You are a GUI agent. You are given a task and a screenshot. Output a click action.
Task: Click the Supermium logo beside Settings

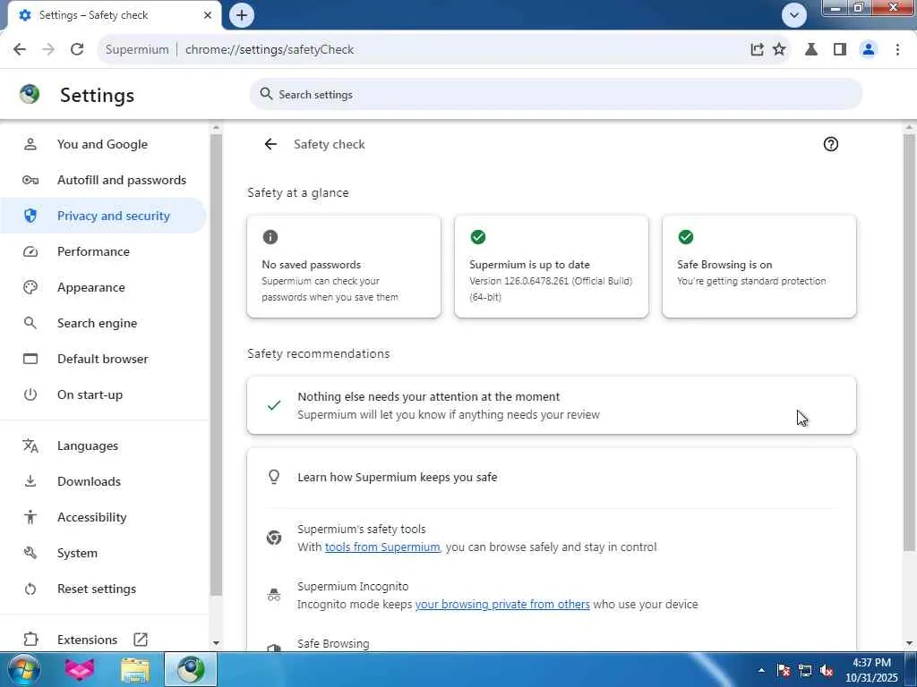coord(30,94)
